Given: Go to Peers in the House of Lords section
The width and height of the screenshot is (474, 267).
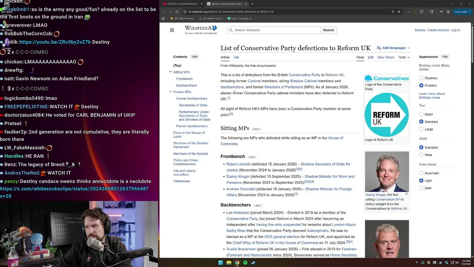Looking at the screenshot, I should click(189, 134).
